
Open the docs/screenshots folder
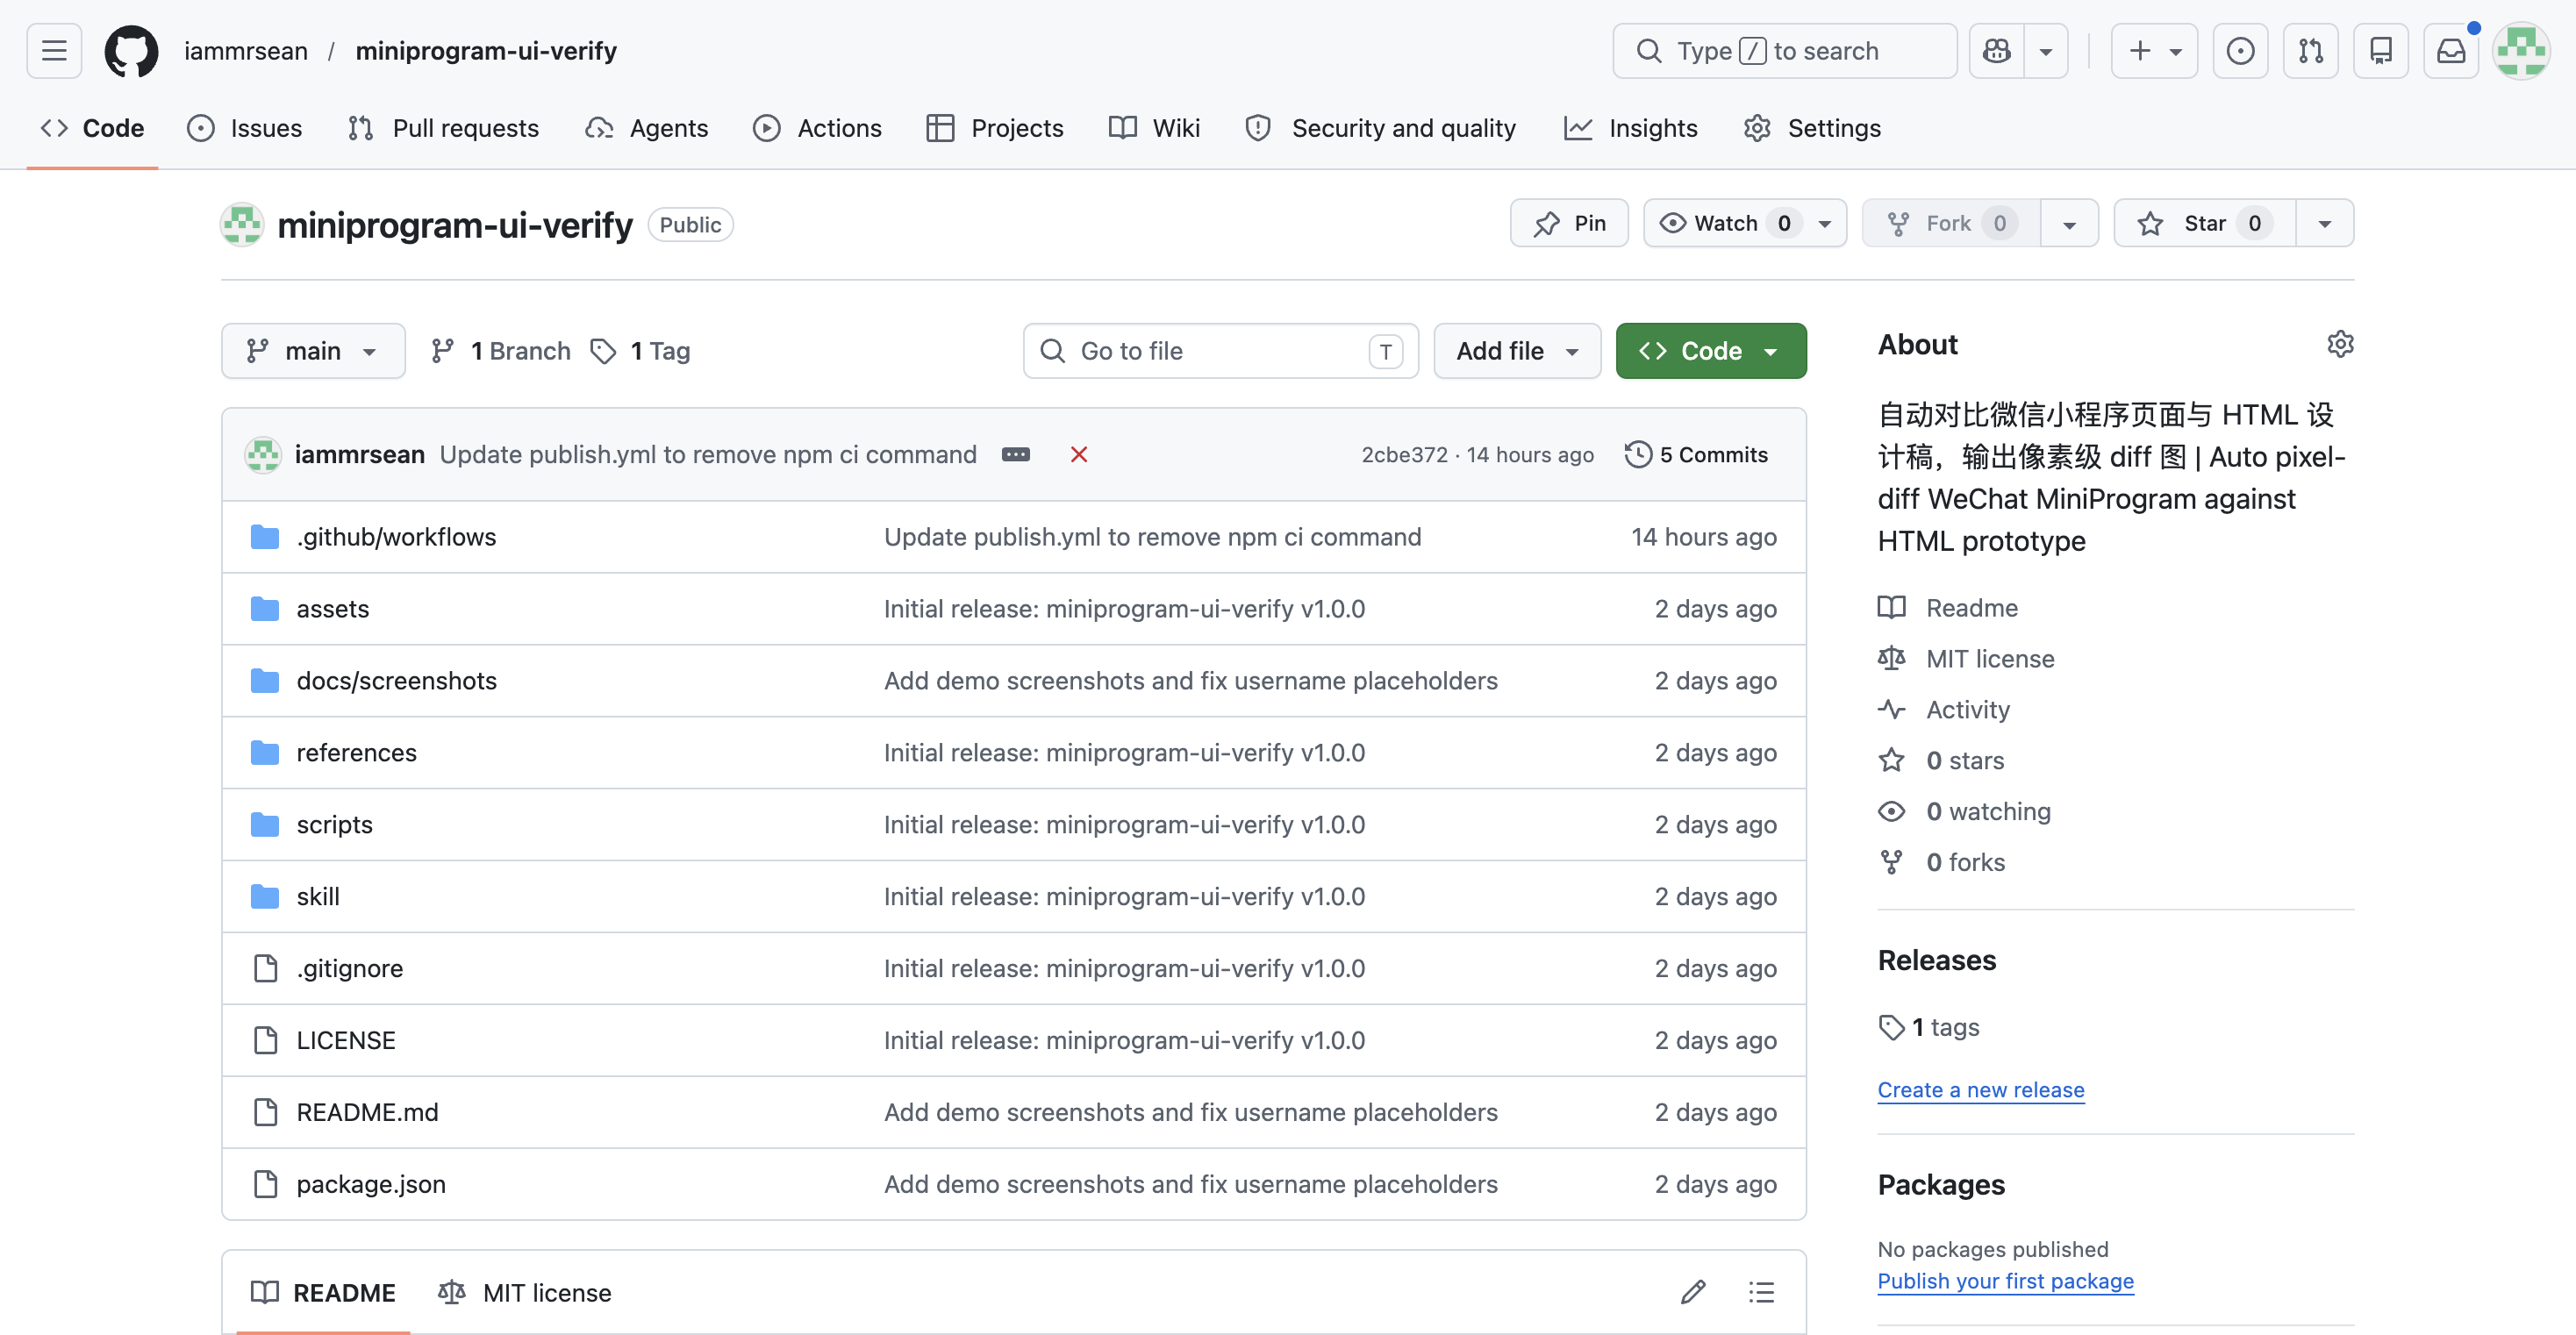396,681
